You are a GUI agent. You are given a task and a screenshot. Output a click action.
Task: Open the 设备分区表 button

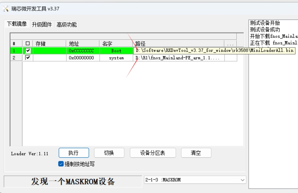[153, 153]
